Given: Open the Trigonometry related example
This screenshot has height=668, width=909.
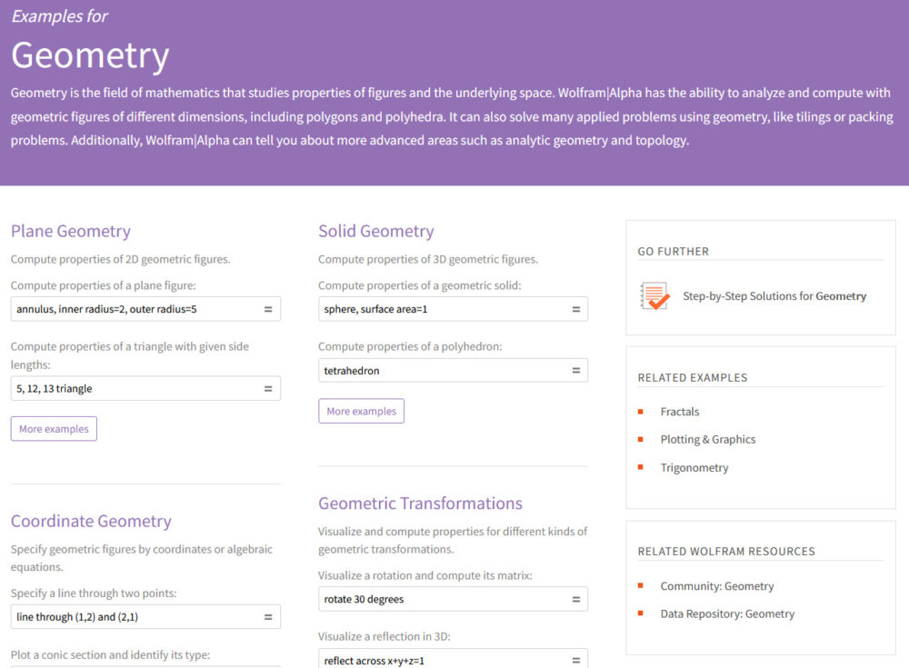Looking at the screenshot, I should (694, 467).
